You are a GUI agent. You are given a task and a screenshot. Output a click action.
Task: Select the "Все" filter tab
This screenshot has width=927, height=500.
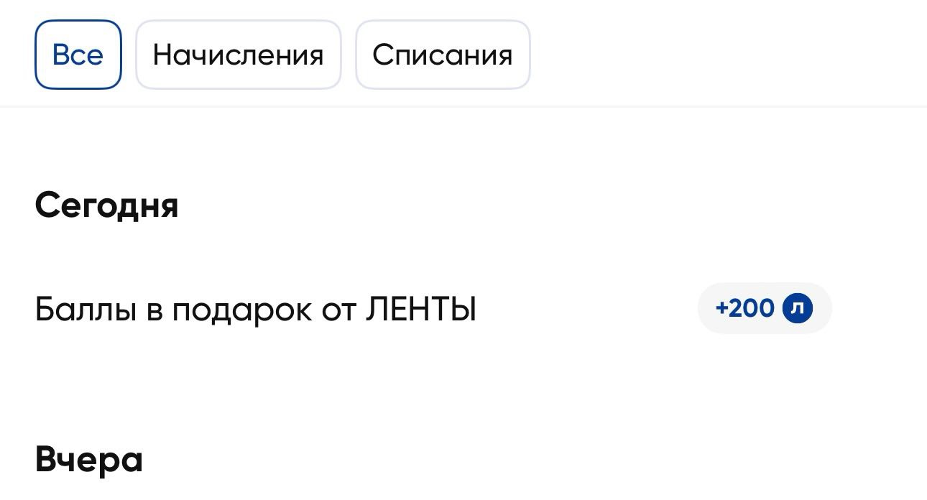[78, 55]
